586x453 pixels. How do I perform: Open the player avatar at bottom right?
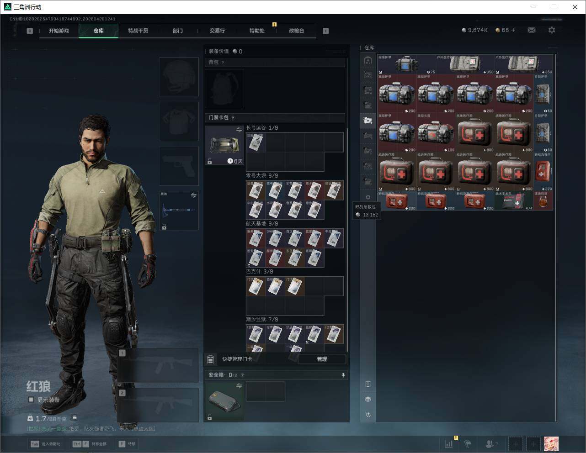point(551,443)
